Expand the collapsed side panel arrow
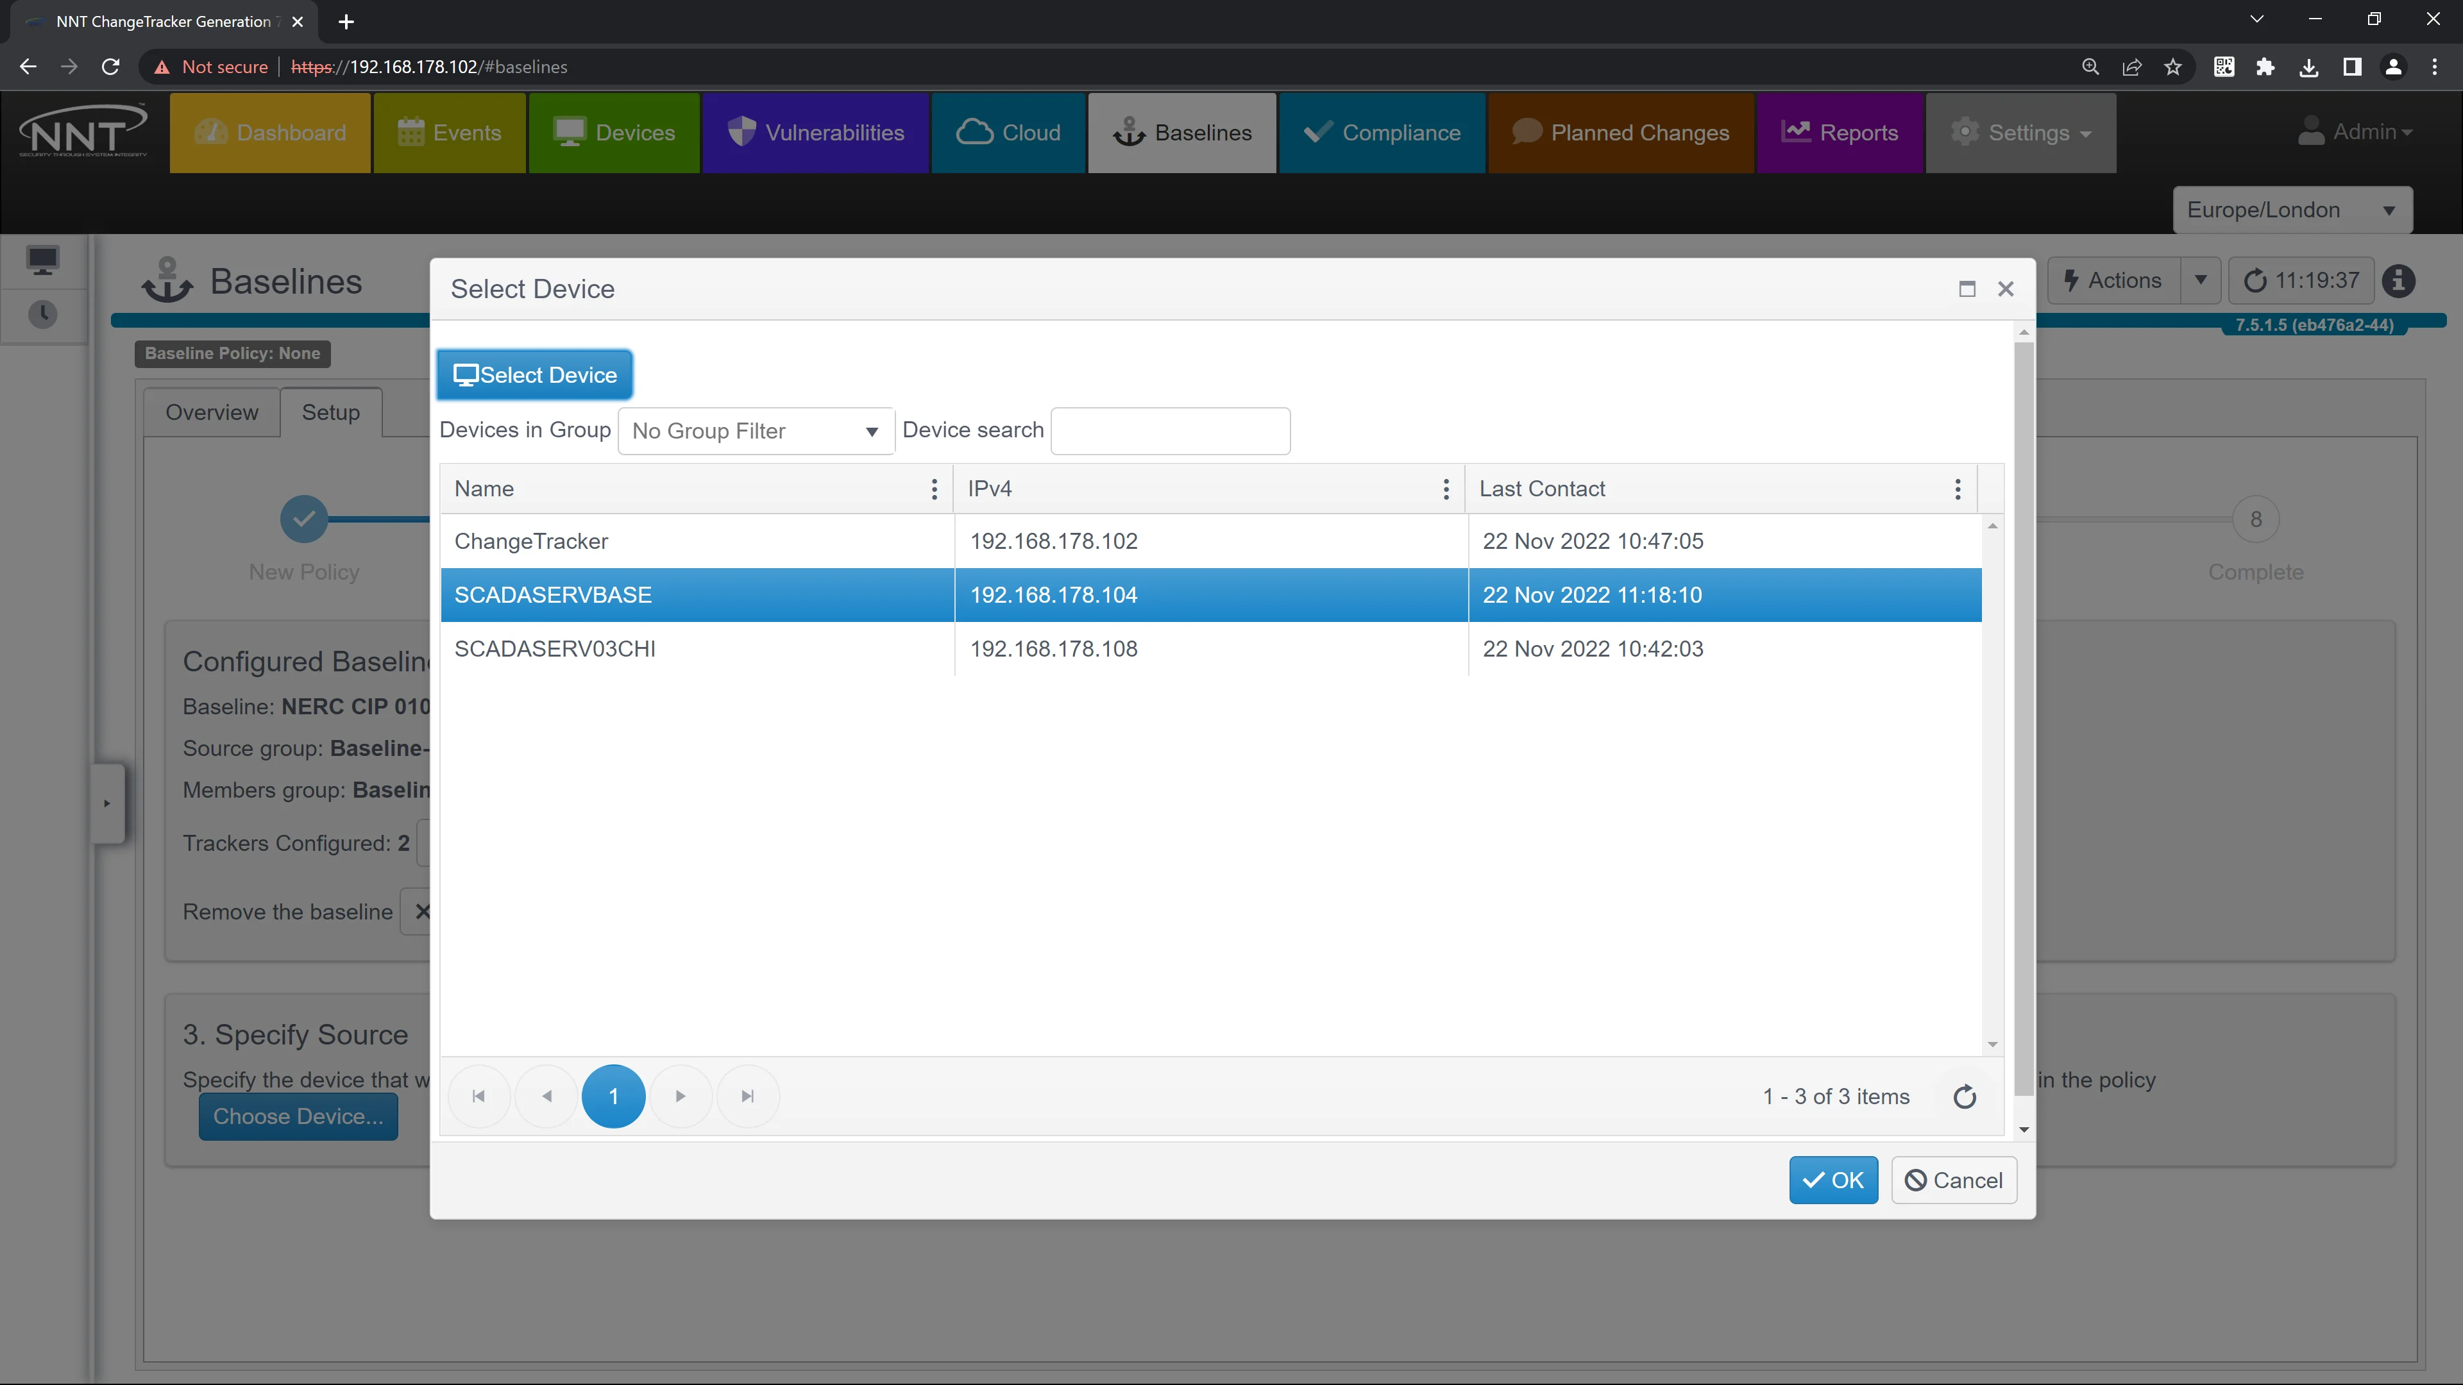This screenshot has height=1385, width=2463. pyautogui.click(x=107, y=803)
